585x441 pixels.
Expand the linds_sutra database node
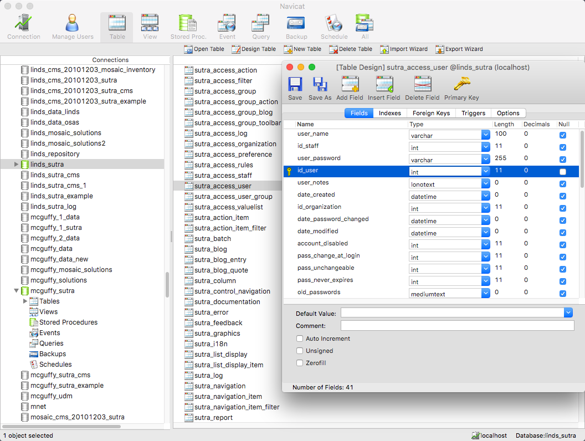(x=16, y=164)
